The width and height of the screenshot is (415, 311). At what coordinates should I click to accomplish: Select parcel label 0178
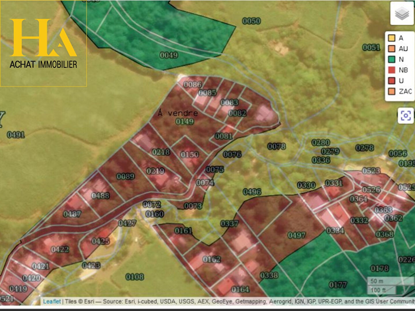coord(380,268)
